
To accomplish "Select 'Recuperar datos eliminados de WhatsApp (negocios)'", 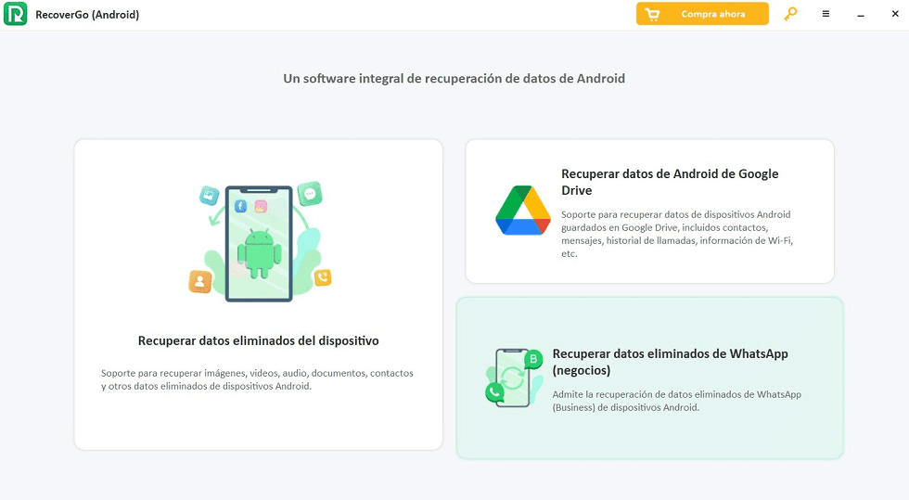I will 650,378.
